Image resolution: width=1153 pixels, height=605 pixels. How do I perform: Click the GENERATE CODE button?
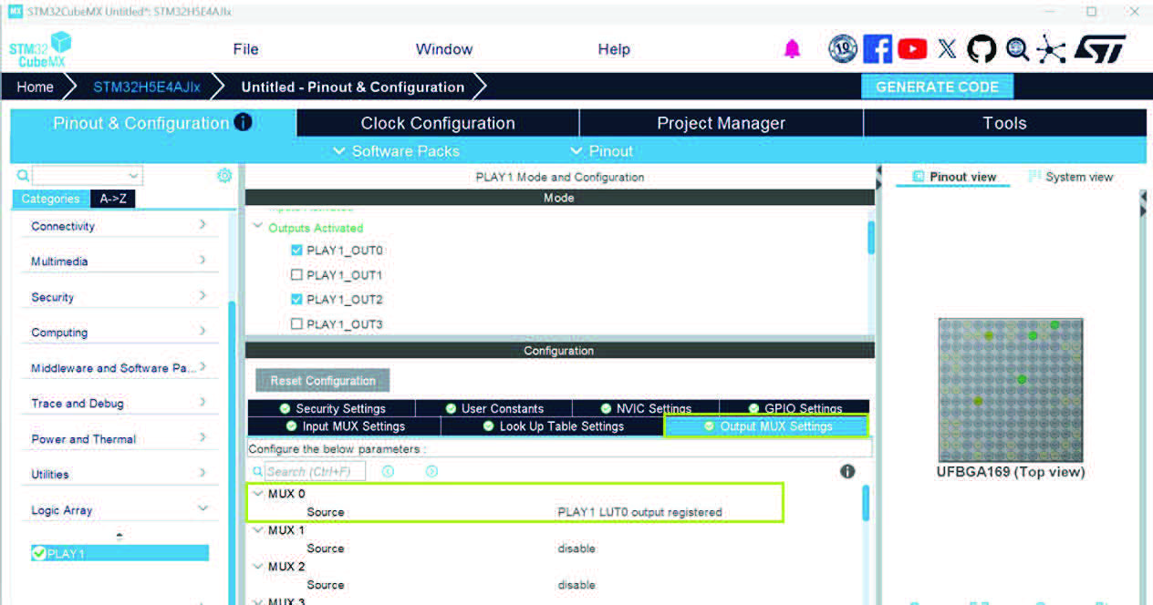[x=937, y=87]
